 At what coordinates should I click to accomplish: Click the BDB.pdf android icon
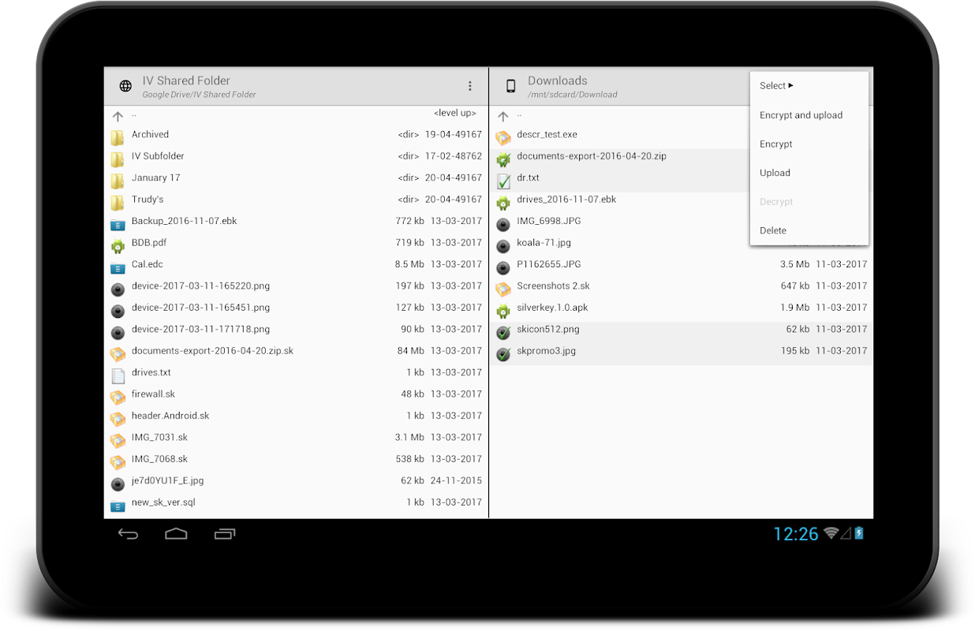click(118, 246)
